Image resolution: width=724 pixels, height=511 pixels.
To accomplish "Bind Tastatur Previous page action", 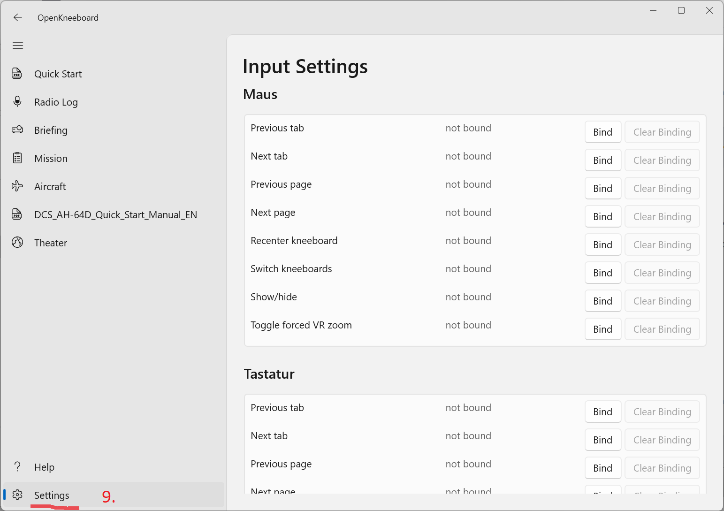I will tap(603, 468).
